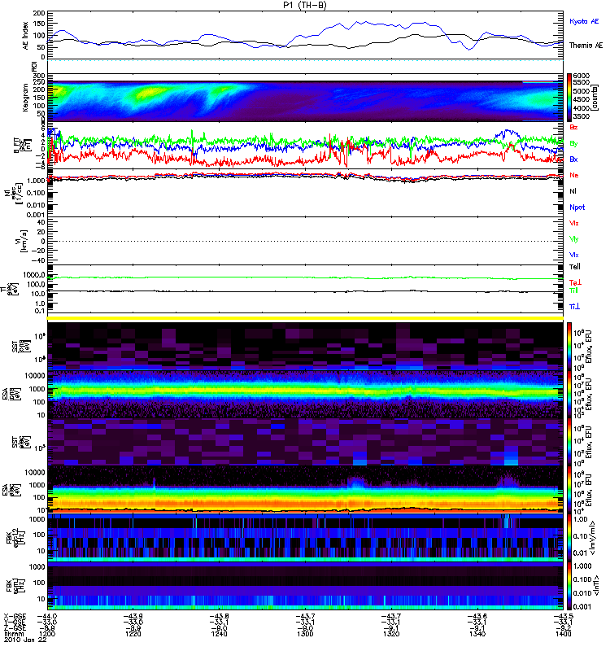Click the FBK electric field mV/m color bar
This screenshot has height=651, width=610.
tap(569, 538)
